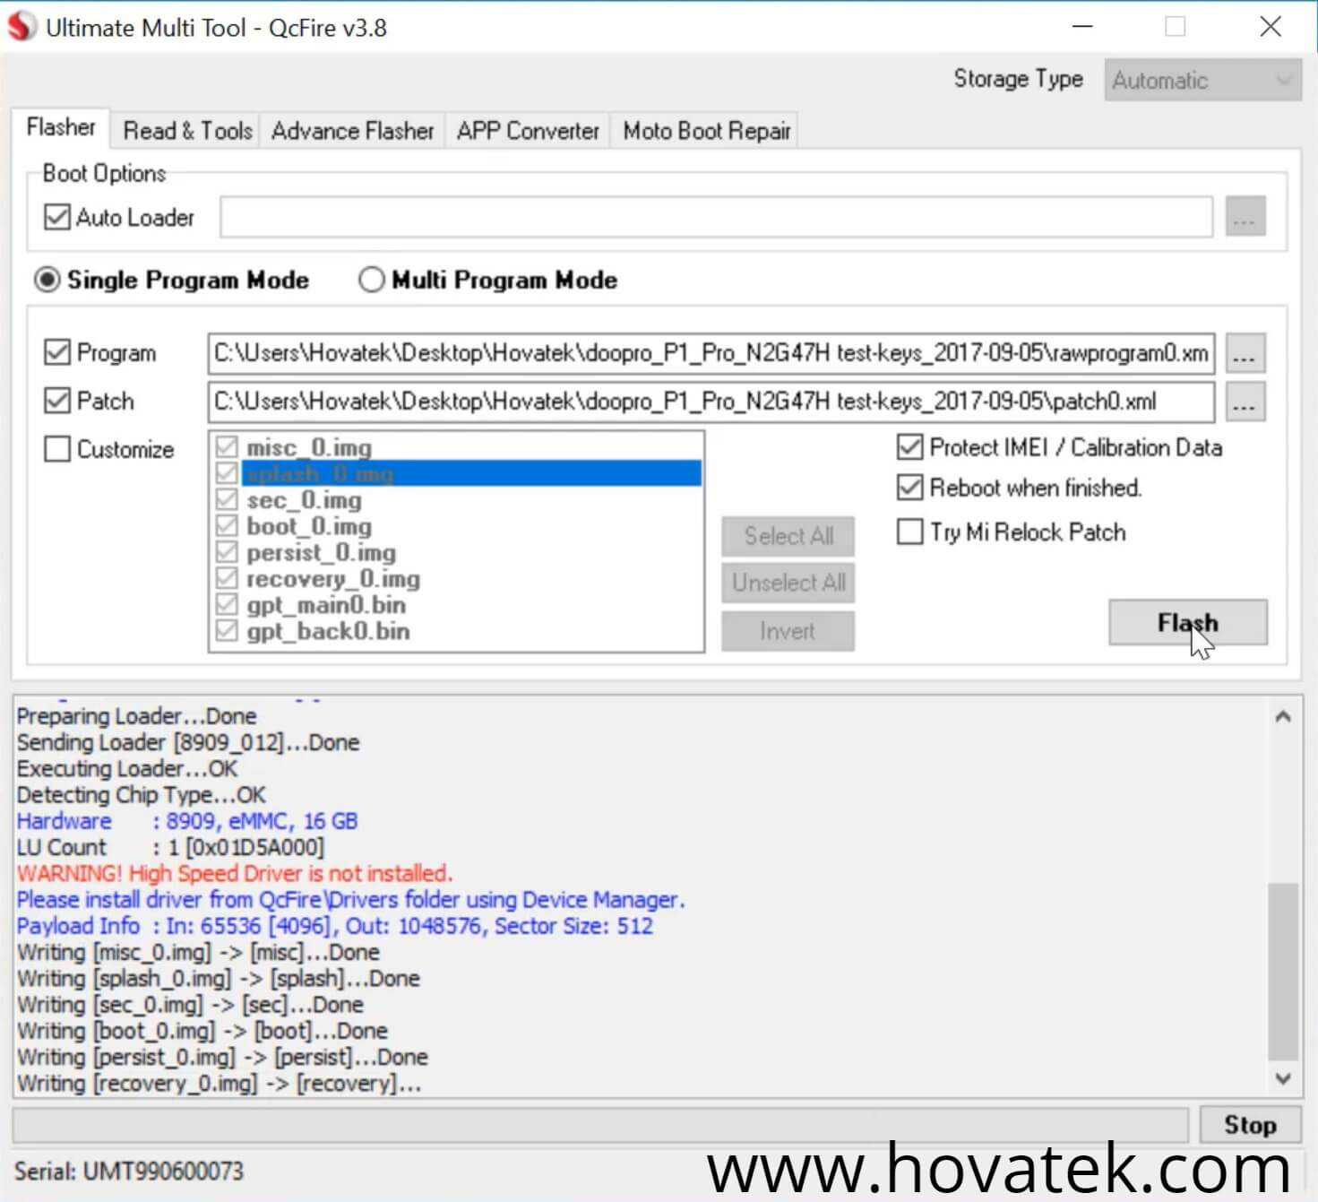Enable Try Mi Relock Patch option
The height and width of the screenshot is (1202, 1318).
(910, 532)
